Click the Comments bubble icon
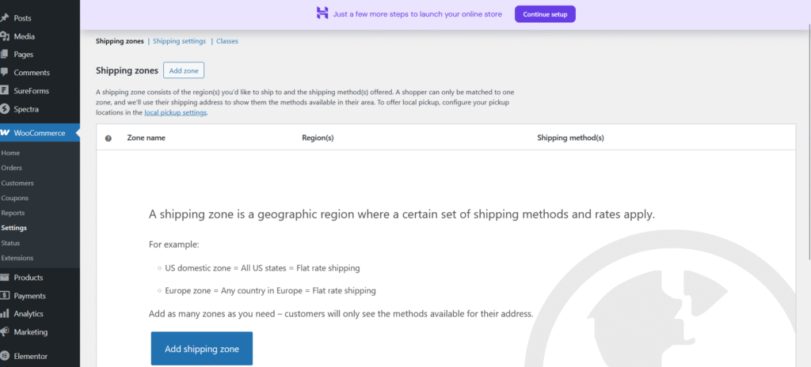The image size is (811, 367). (x=5, y=73)
